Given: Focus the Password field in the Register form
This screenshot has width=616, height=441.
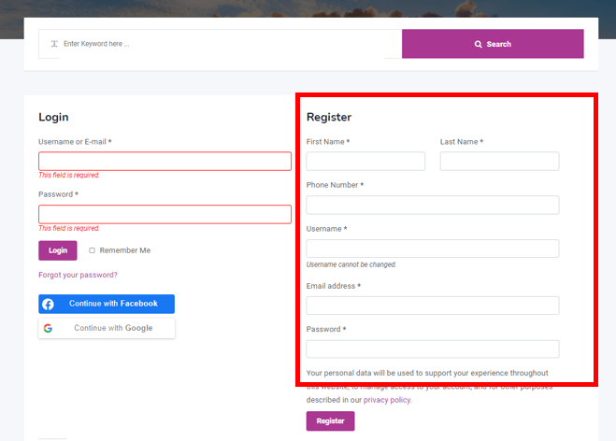Looking at the screenshot, I should (432, 349).
